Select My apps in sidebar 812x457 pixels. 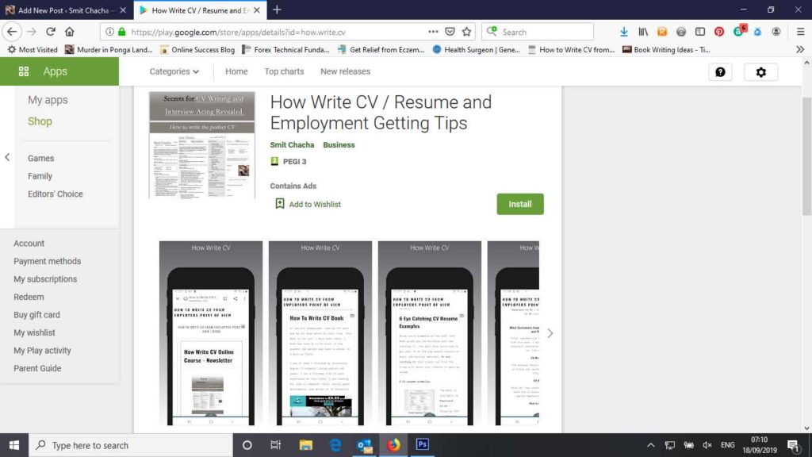pyautogui.click(x=48, y=100)
